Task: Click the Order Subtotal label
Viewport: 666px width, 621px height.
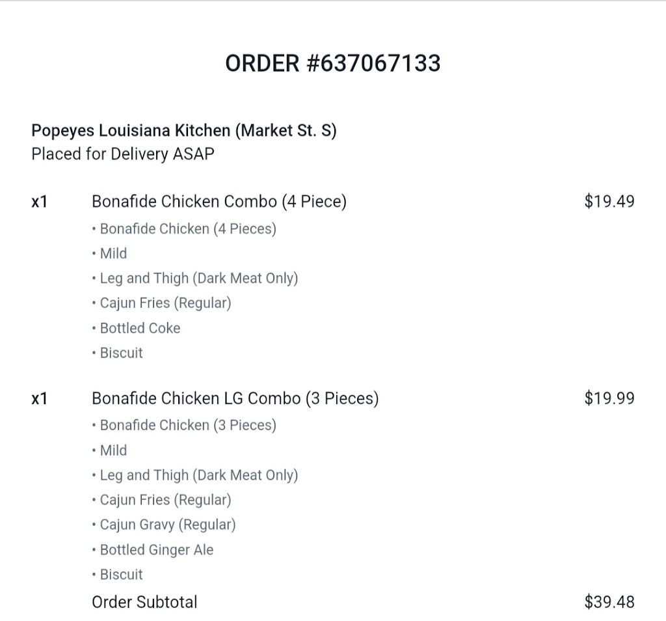Action: click(145, 602)
